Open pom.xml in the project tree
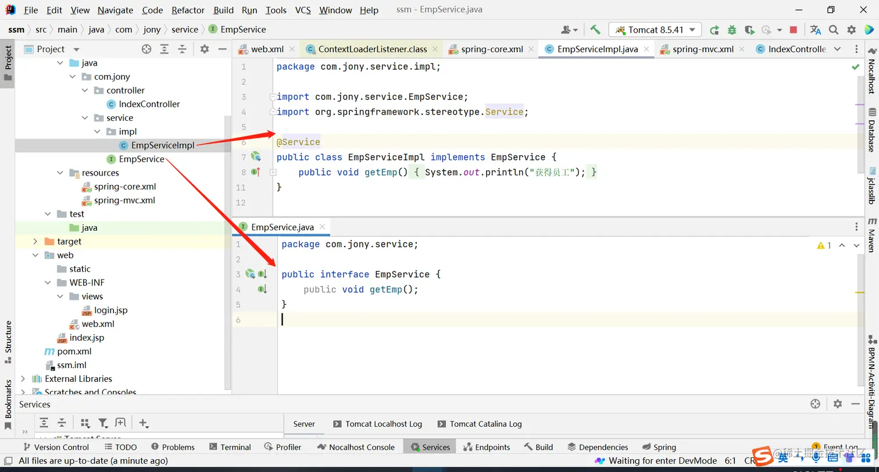This screenshot has width=879, height=472. tap(74, 351)
